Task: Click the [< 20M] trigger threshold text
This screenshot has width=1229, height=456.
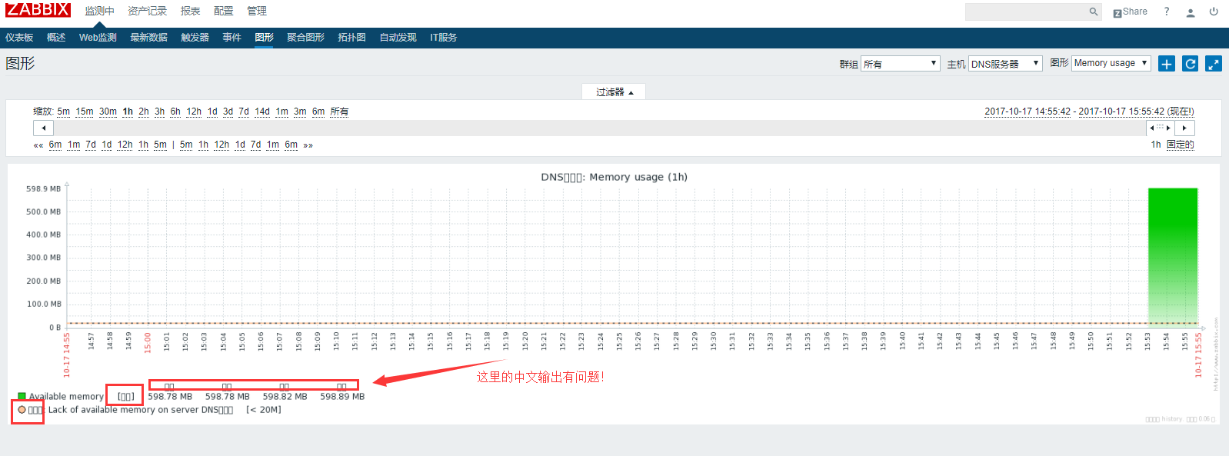Action: 264,410
